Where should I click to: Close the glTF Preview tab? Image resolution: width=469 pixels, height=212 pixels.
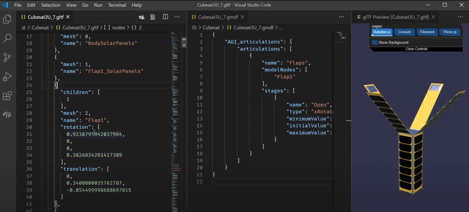coord(433,17)
